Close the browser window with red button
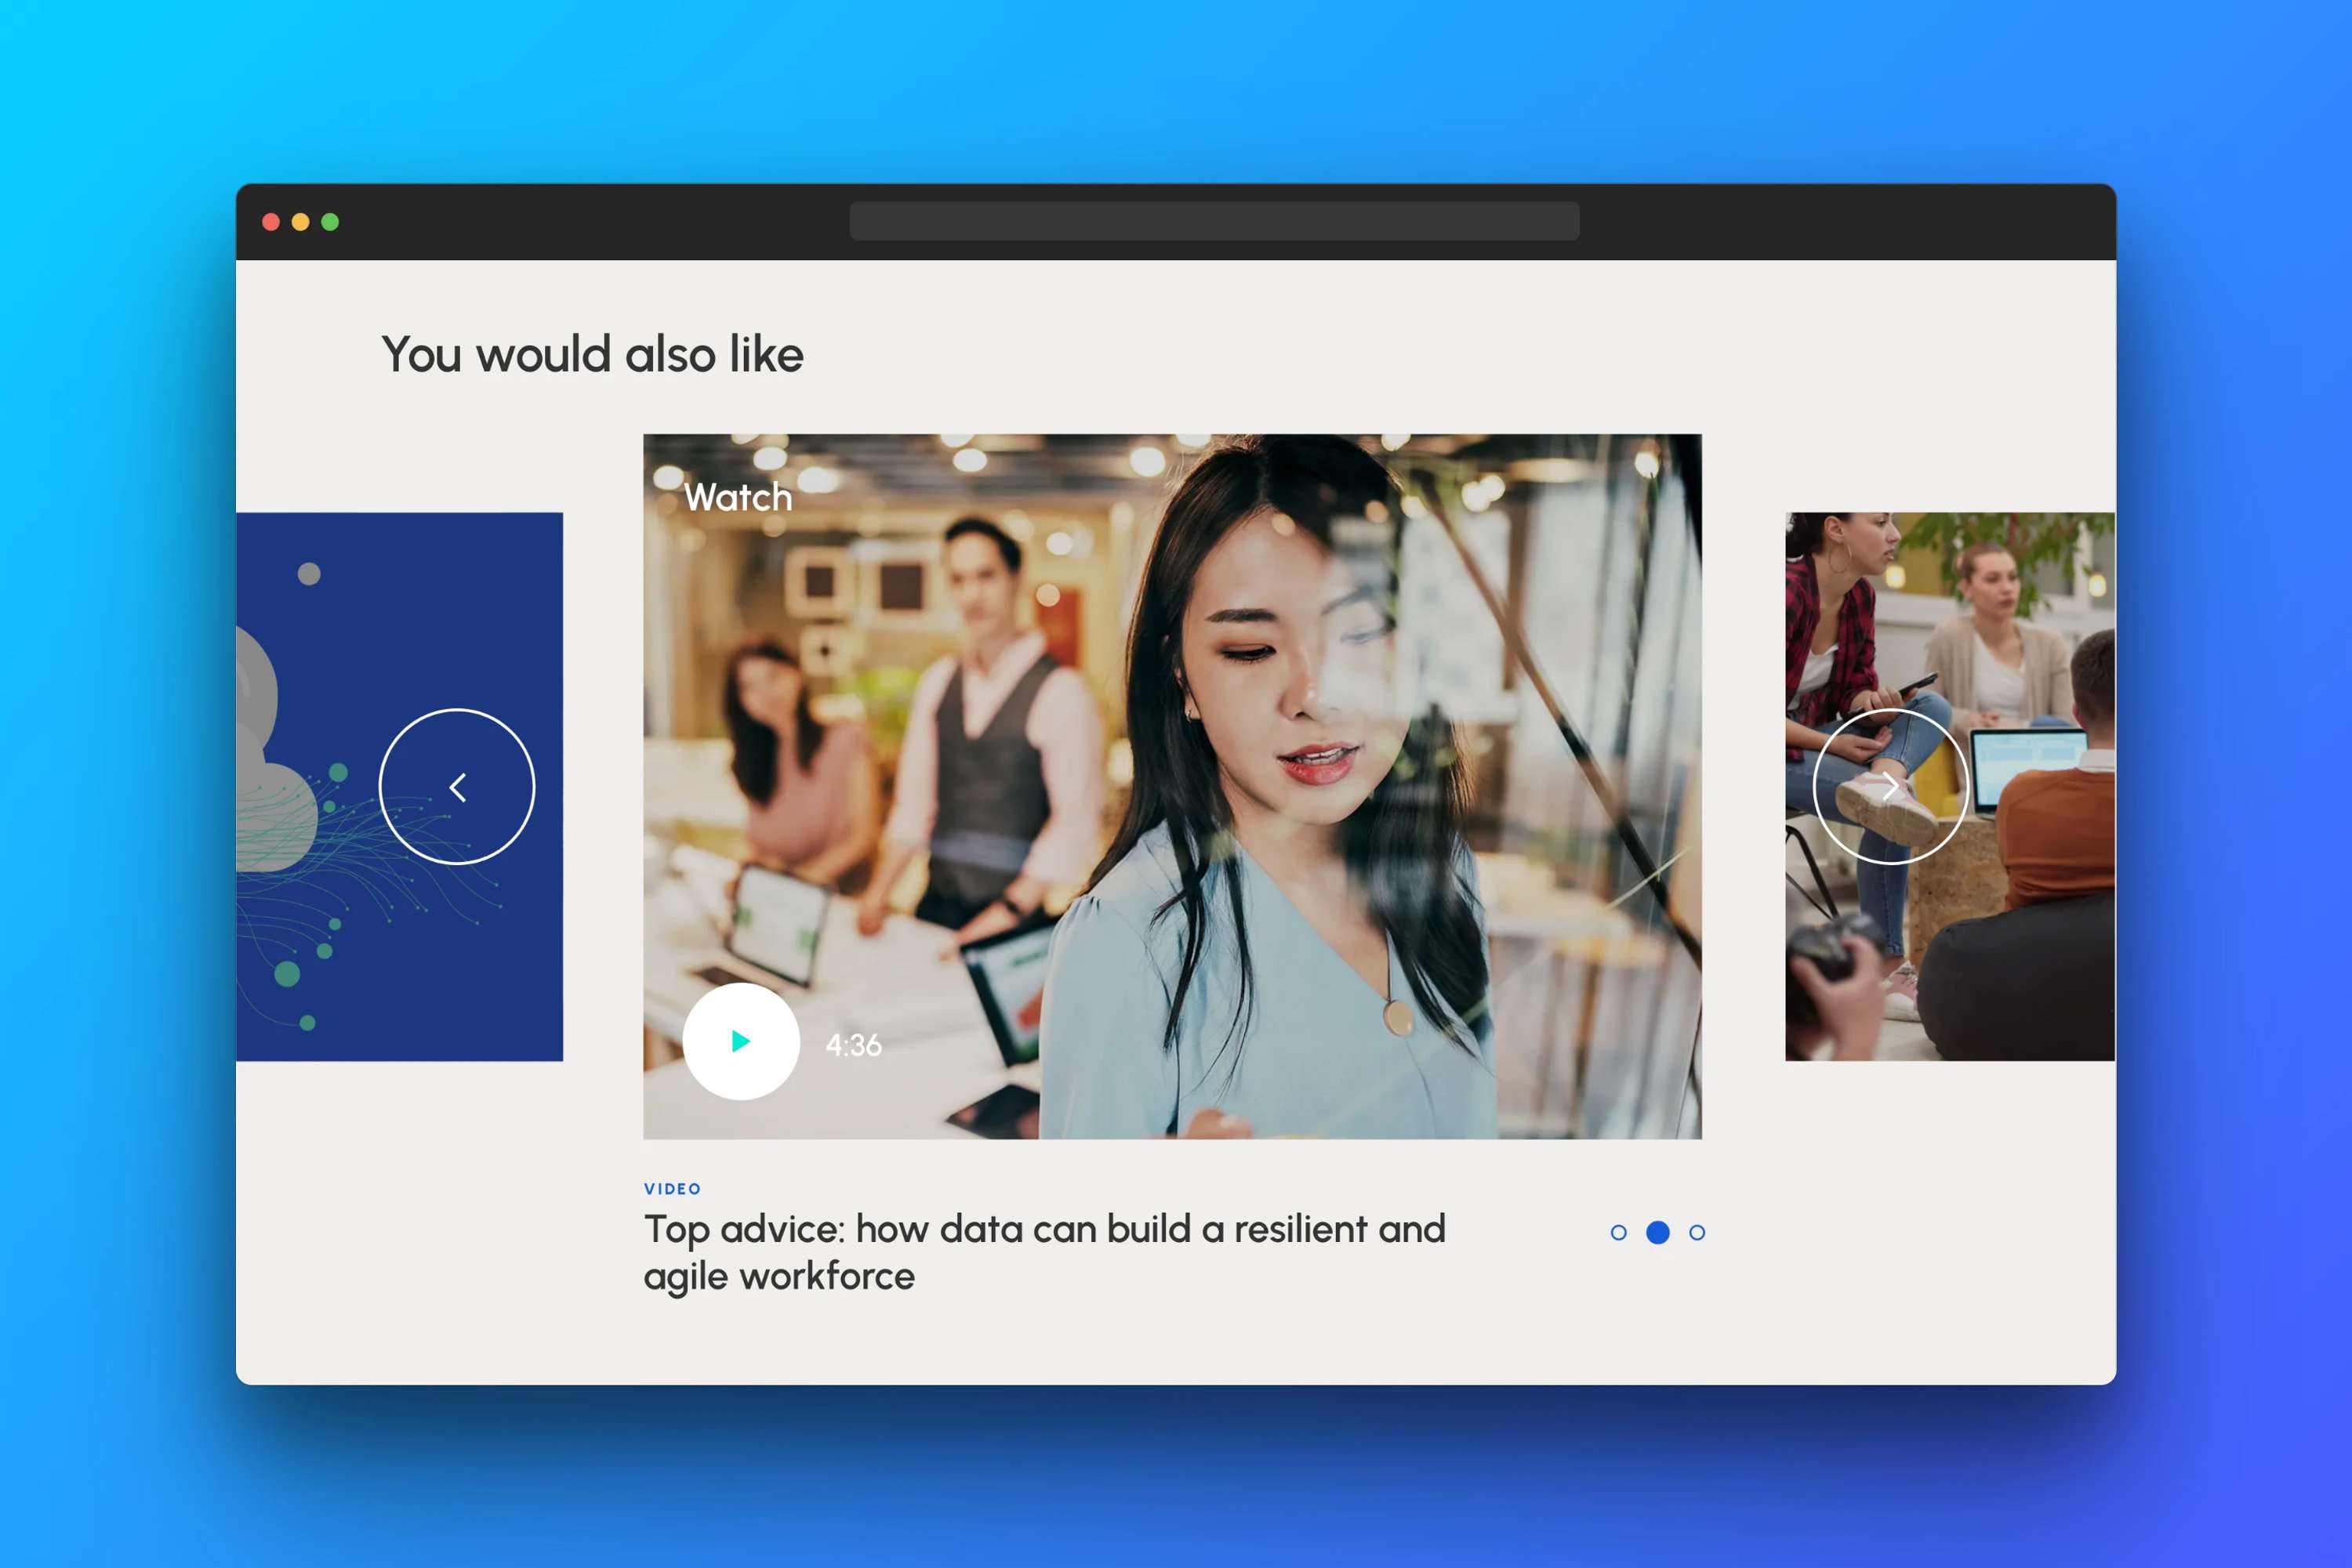Screen dimensions: 2352x1568 pos(271,222)
